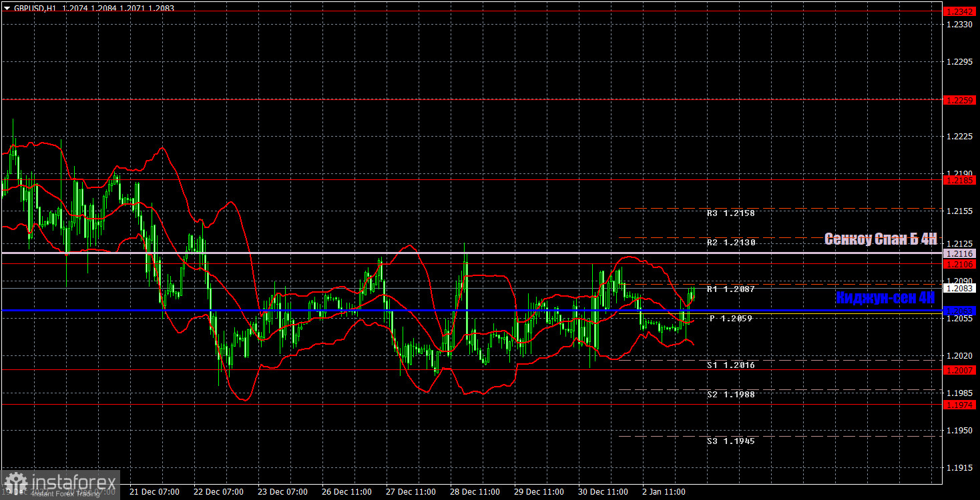The image size is (980, 500).
Task: Select the R3 1.2158 pivot label
Action: point(730,213)
